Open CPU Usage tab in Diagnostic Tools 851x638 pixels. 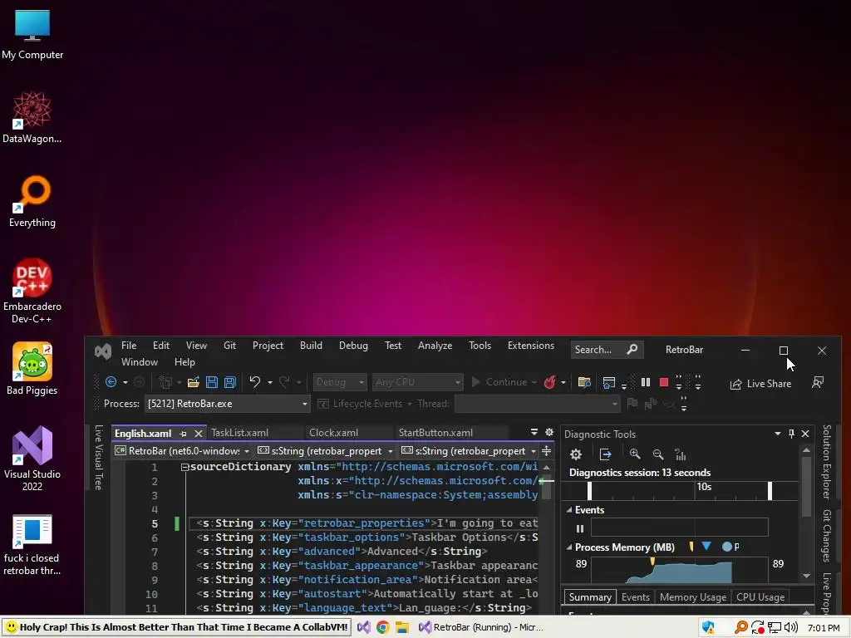coord(760,597)
